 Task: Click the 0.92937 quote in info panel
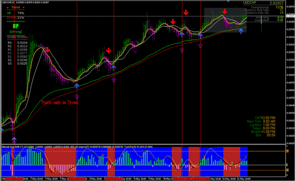(277, 3)
